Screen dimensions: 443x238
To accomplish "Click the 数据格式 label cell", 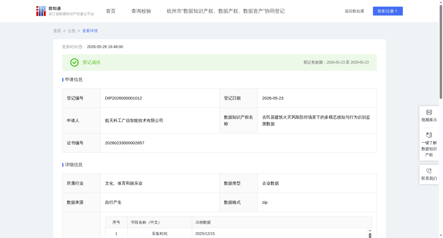I will point(238,202).
